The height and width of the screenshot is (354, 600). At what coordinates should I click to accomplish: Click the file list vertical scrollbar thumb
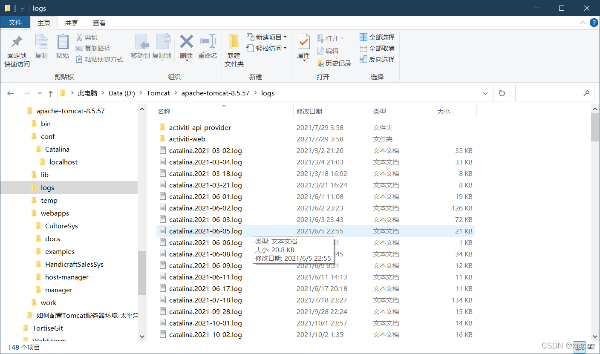pos(595,127)
